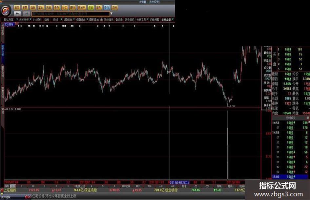Expand the 技术分析 dropdown arrow
Screen dimensions: 310x200
tap(30, 19)
